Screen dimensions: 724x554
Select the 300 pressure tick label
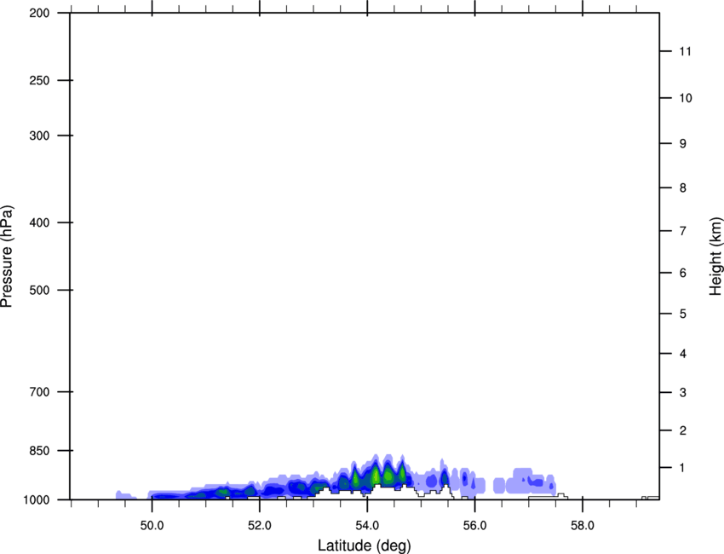(x=39, y=136)
